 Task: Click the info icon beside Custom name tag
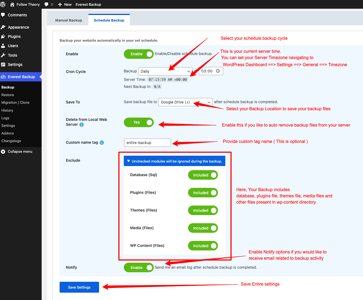coord(102,143)
